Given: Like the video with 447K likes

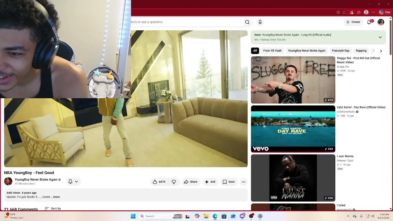Looking at the screenshot, I should click(x=159, y=182).
